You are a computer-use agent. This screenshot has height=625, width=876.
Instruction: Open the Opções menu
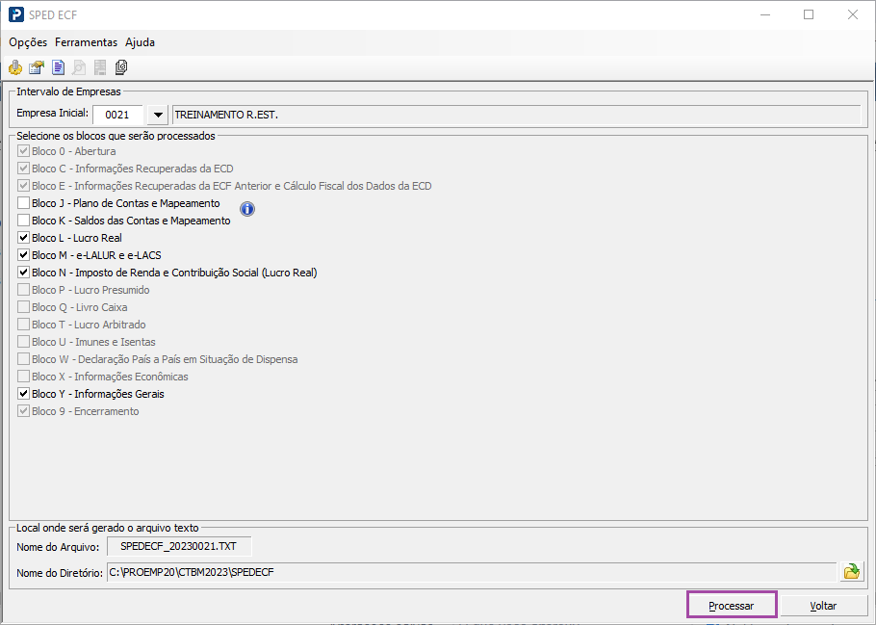tap(28, 42)
